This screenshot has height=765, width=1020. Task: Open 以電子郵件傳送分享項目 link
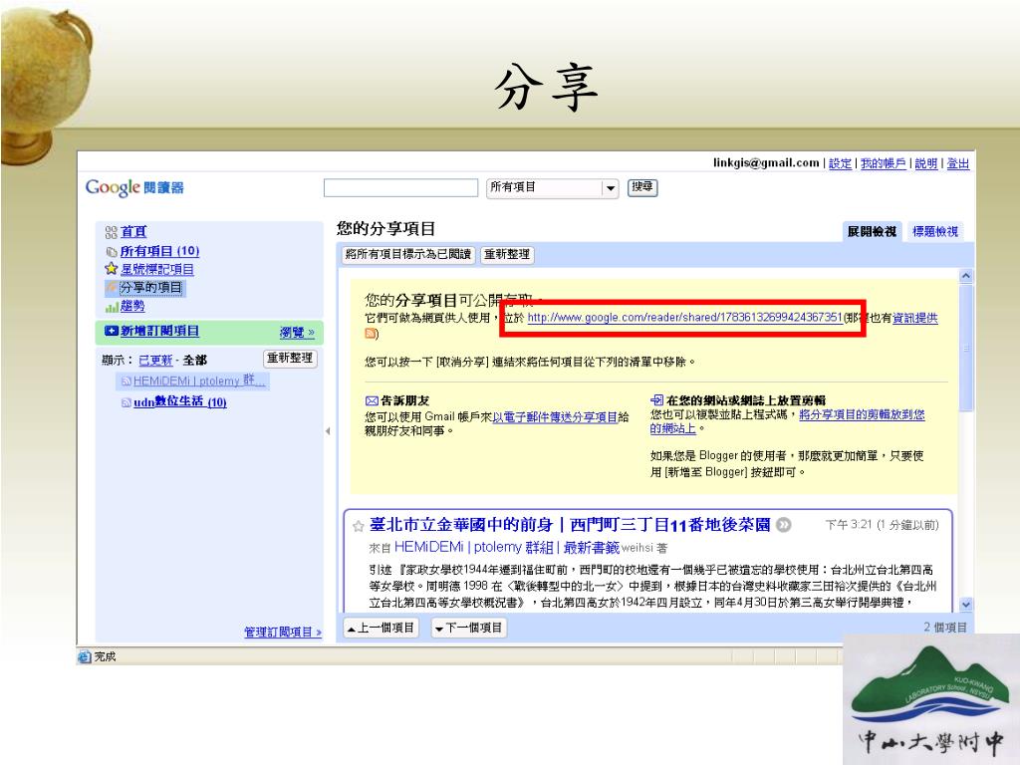click(555, 417)
